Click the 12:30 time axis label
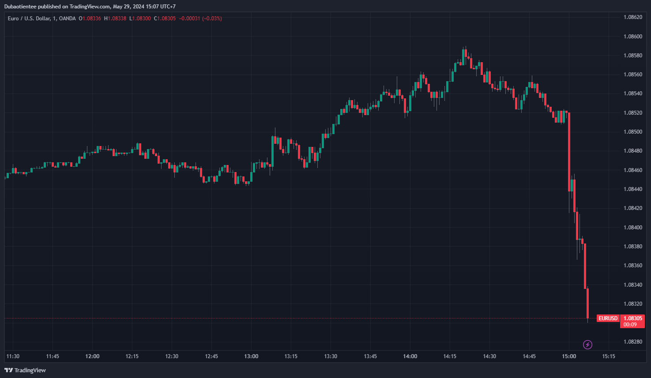Screen dimensions: 651x378 click(172, 356)
